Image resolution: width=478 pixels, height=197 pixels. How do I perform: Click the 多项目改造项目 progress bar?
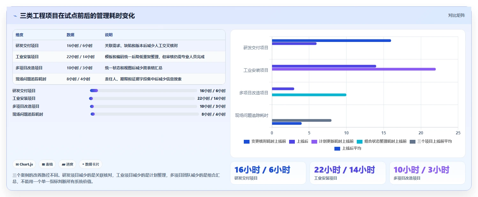pos(144,106)
